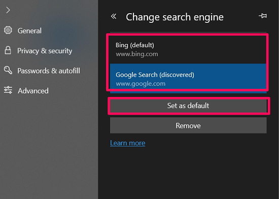279x199 pixels.
Task: Select the Bing (default) search engine entry
Action: tap(188, 49)
